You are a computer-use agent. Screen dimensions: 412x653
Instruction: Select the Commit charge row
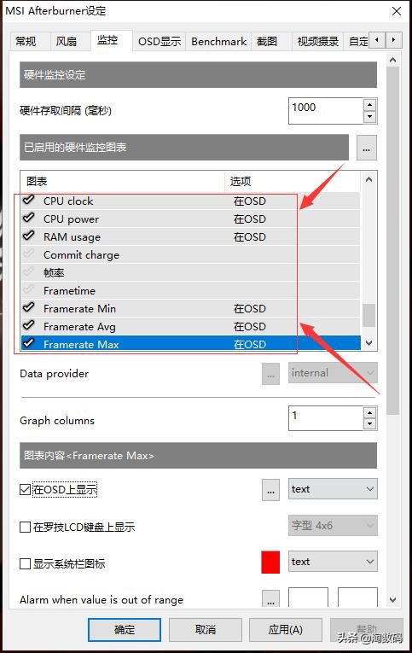190,254
